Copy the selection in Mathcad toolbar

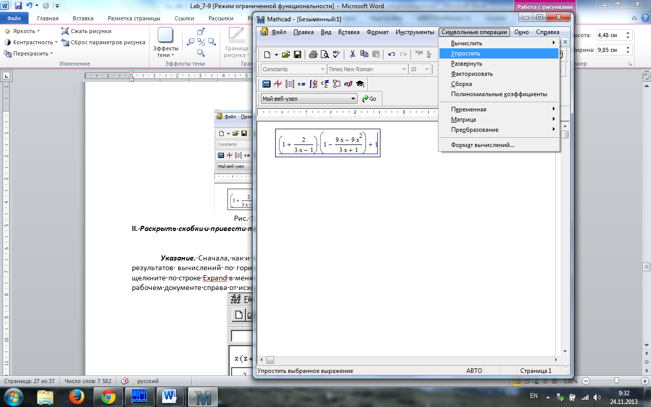[x=364, y=54]
